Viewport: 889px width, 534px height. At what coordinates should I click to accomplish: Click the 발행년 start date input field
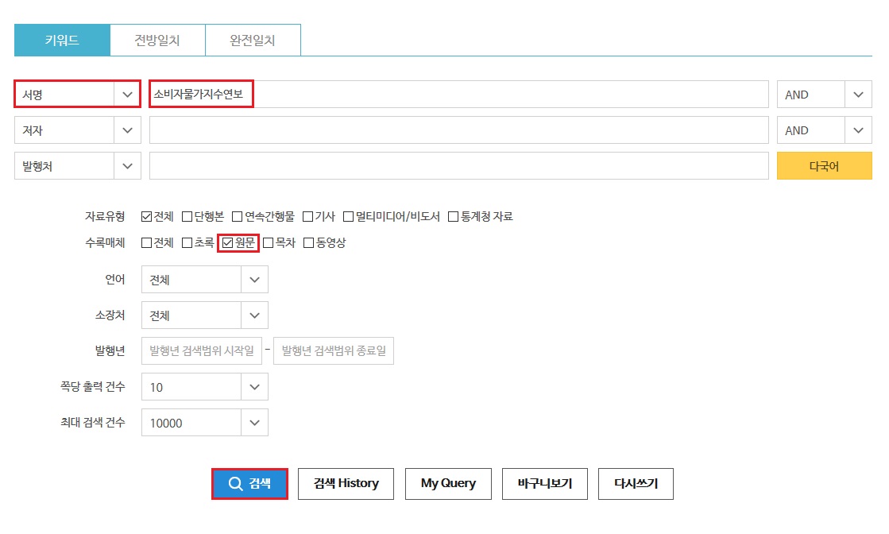pos(200,350)
